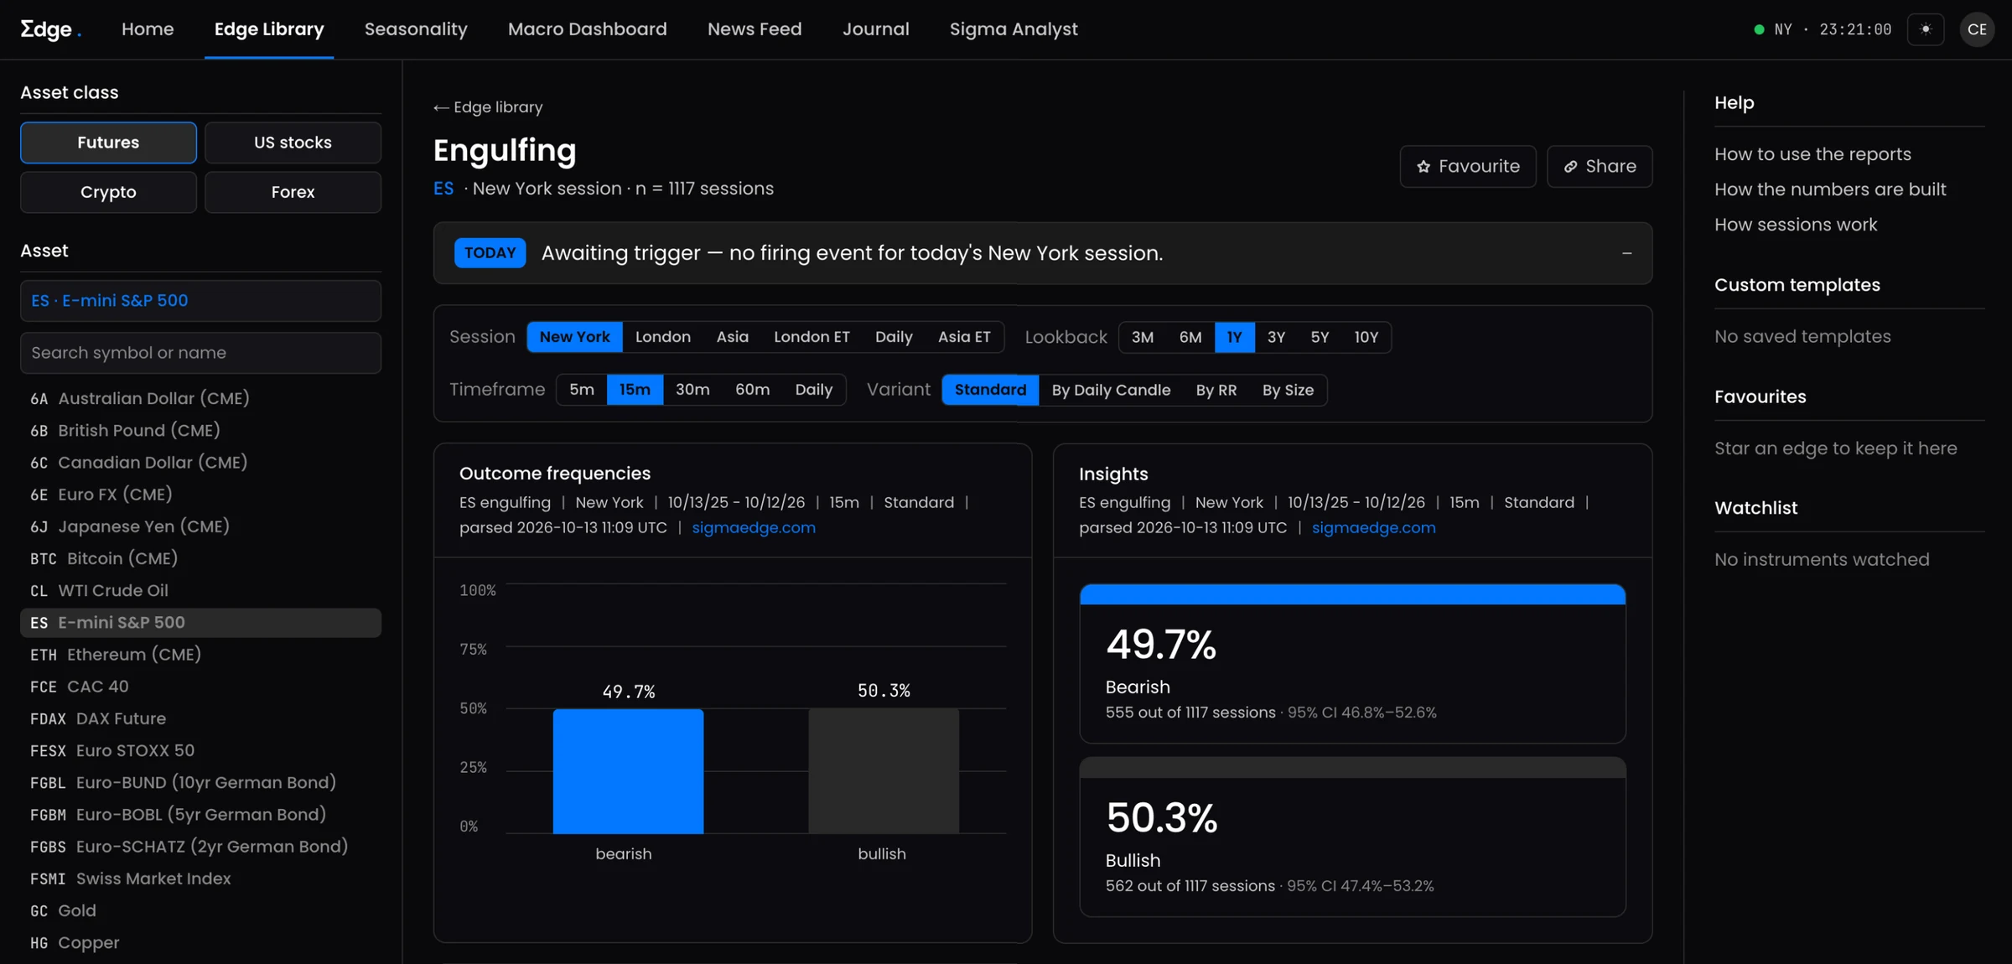Choose the By Daily Candle variant

pos(1111,390)
